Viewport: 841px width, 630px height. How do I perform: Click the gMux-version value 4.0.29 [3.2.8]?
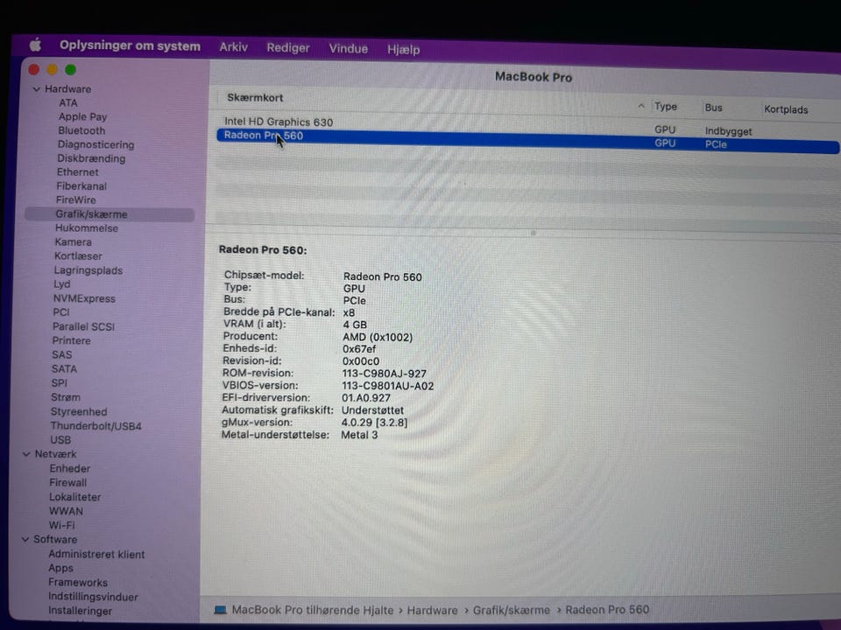(374, 423)
